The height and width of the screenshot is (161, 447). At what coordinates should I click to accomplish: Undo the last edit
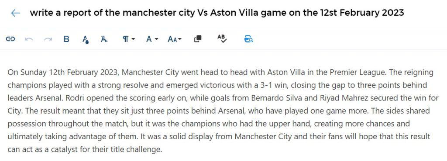29,39
